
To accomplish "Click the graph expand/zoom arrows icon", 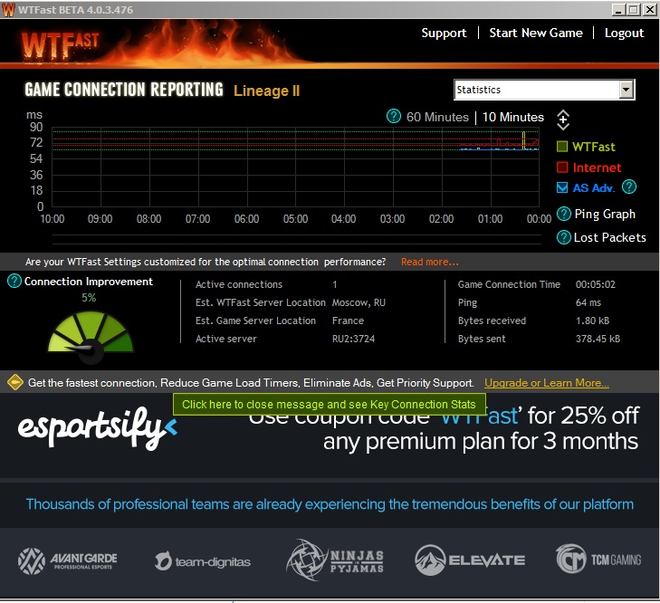I will click(563, 120).
